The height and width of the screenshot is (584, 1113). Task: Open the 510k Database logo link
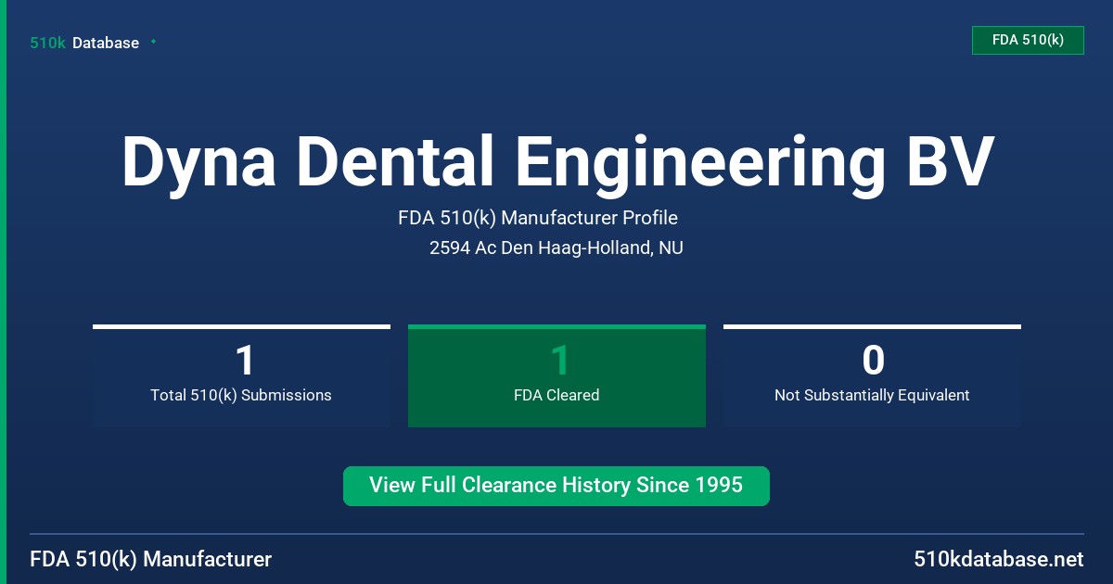pyautogui.click(x=84, y=43)
